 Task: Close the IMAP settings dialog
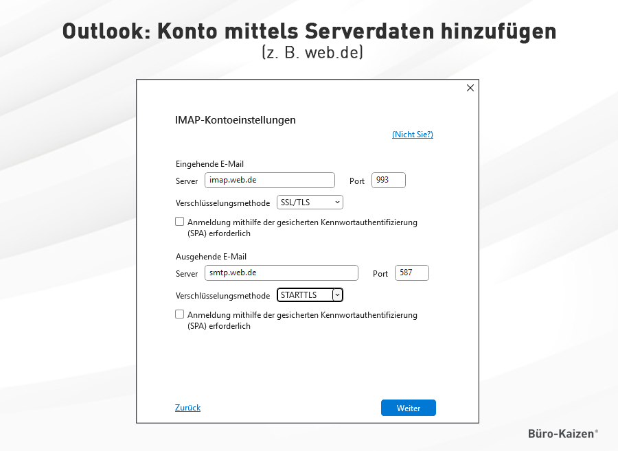click(470, 88)
